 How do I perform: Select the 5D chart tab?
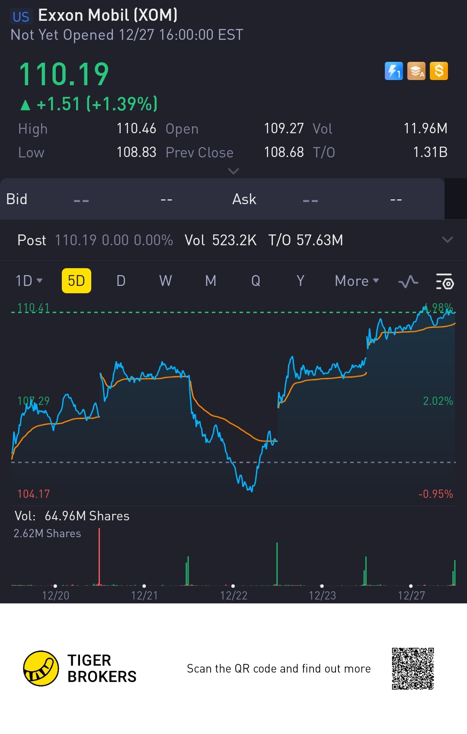point(77,281)
